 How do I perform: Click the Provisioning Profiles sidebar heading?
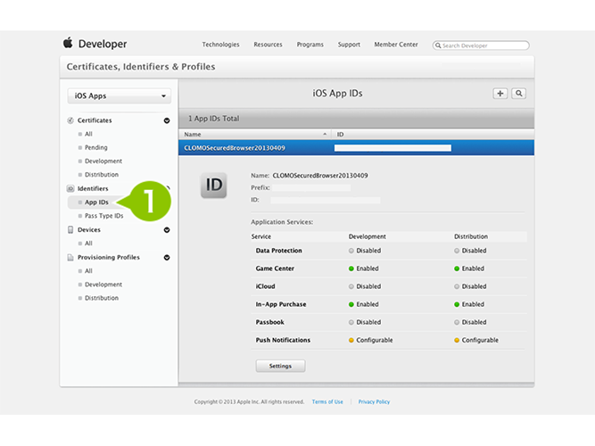(109, 258)
